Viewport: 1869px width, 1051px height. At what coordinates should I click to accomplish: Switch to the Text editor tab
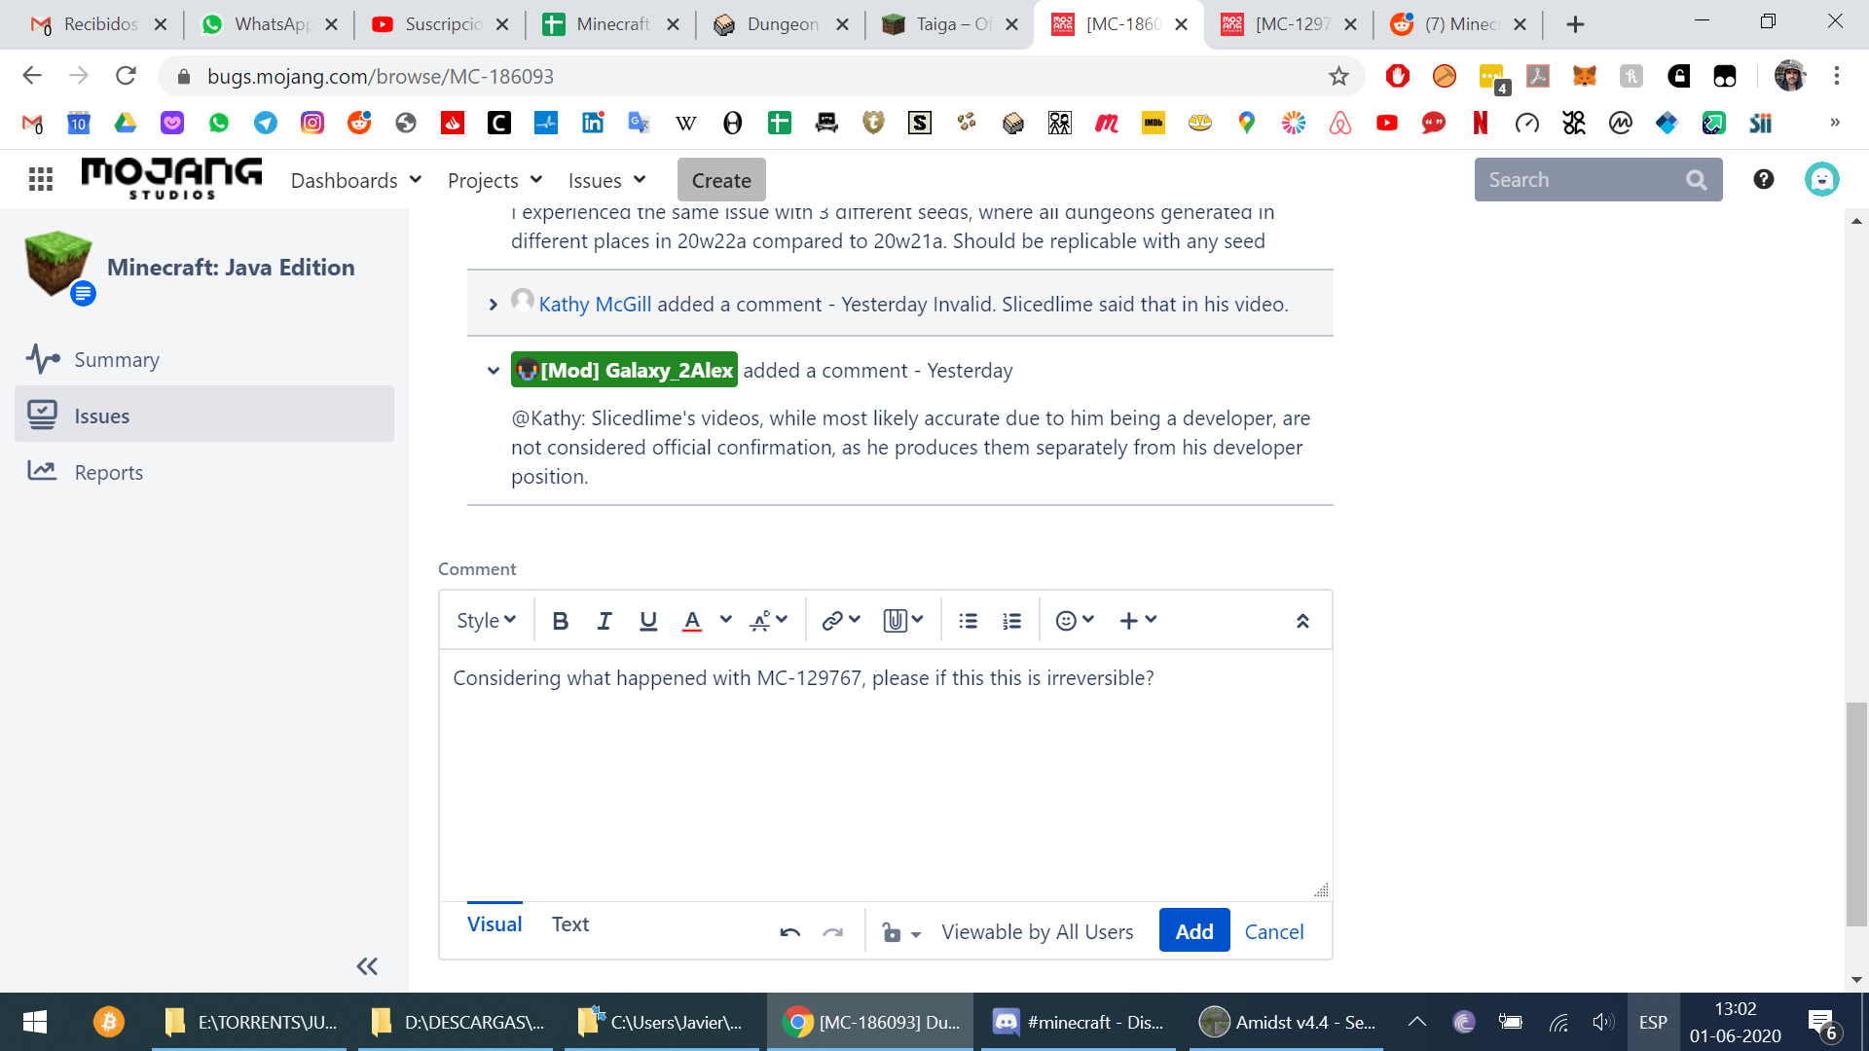[569, 924]
